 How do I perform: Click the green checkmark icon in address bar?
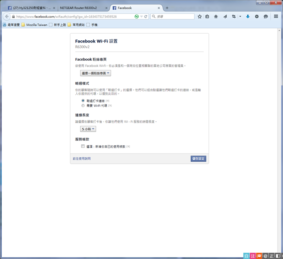coord(137,17)
